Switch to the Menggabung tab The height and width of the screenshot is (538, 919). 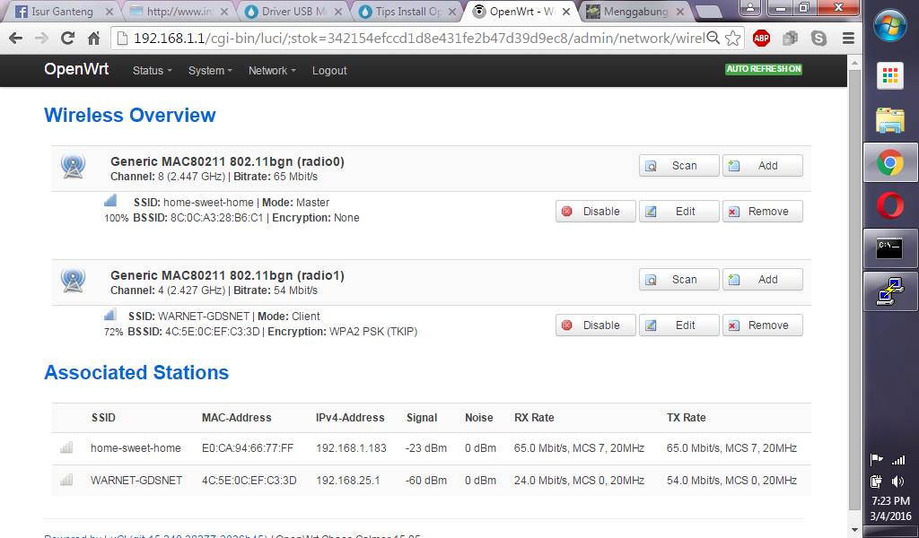tap(635, 12)
